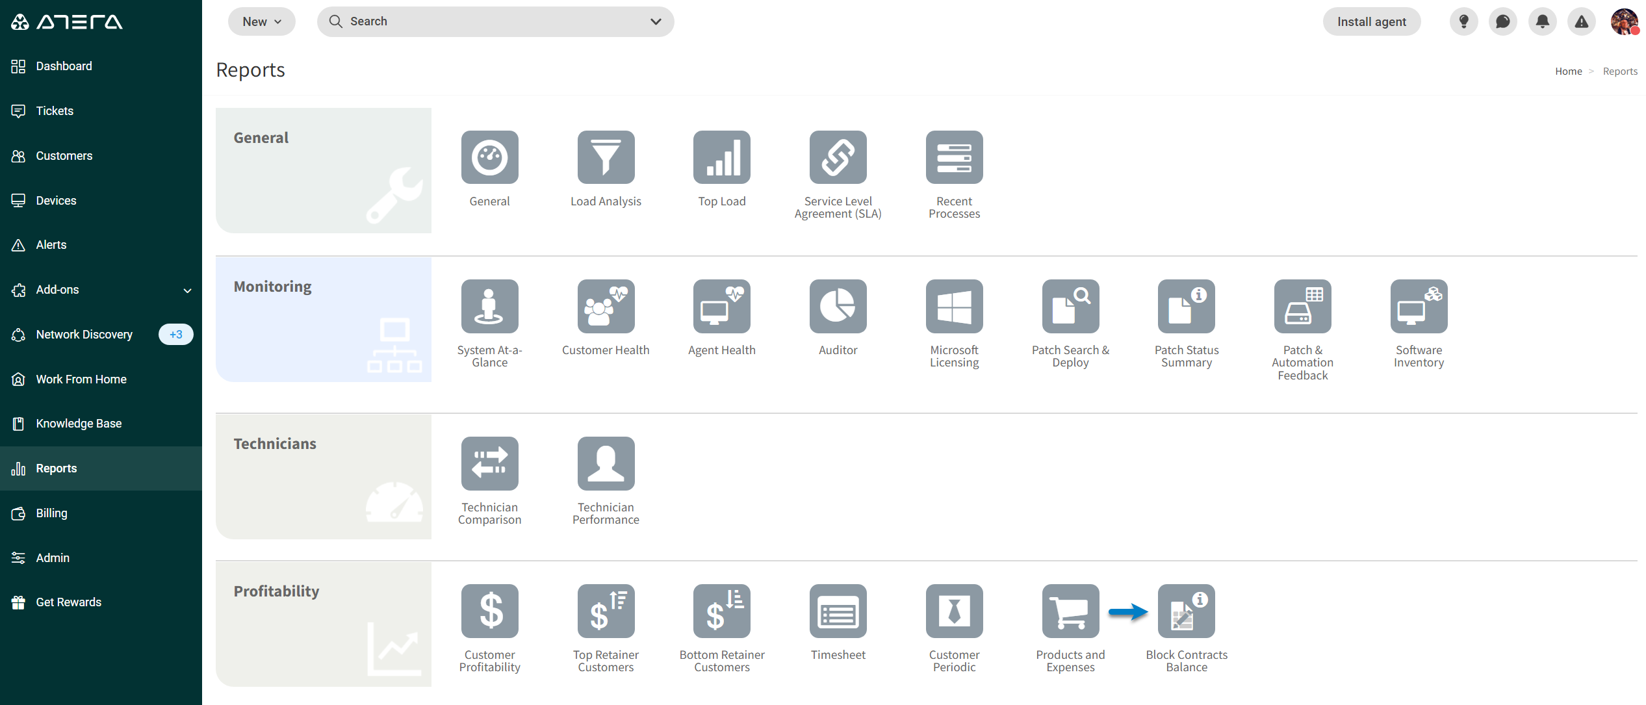
Task: Open the chat bubble icon
Action: [x=1502, y=21]
